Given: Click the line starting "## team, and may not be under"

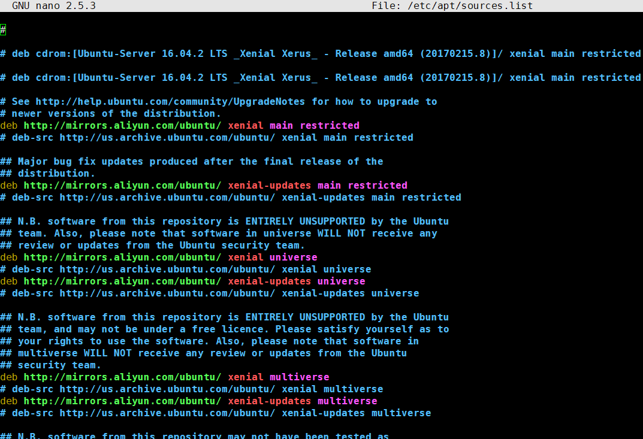Looking at the screenshot, I should coord(225,329).
